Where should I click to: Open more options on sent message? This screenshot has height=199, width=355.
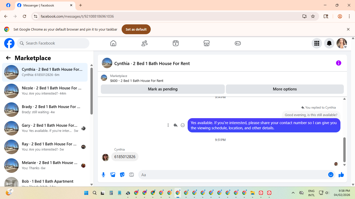point(168,125)
